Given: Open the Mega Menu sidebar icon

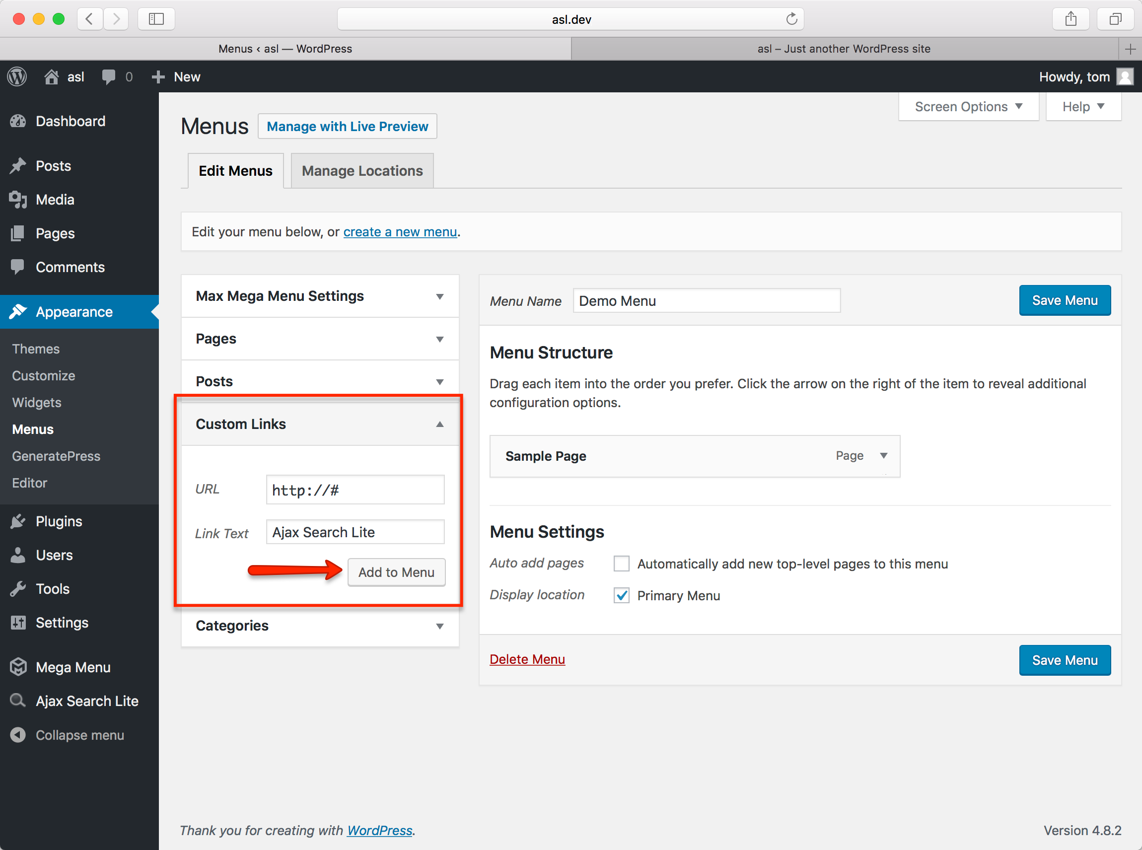Looking at the screenshot, I should pos(18,667).
